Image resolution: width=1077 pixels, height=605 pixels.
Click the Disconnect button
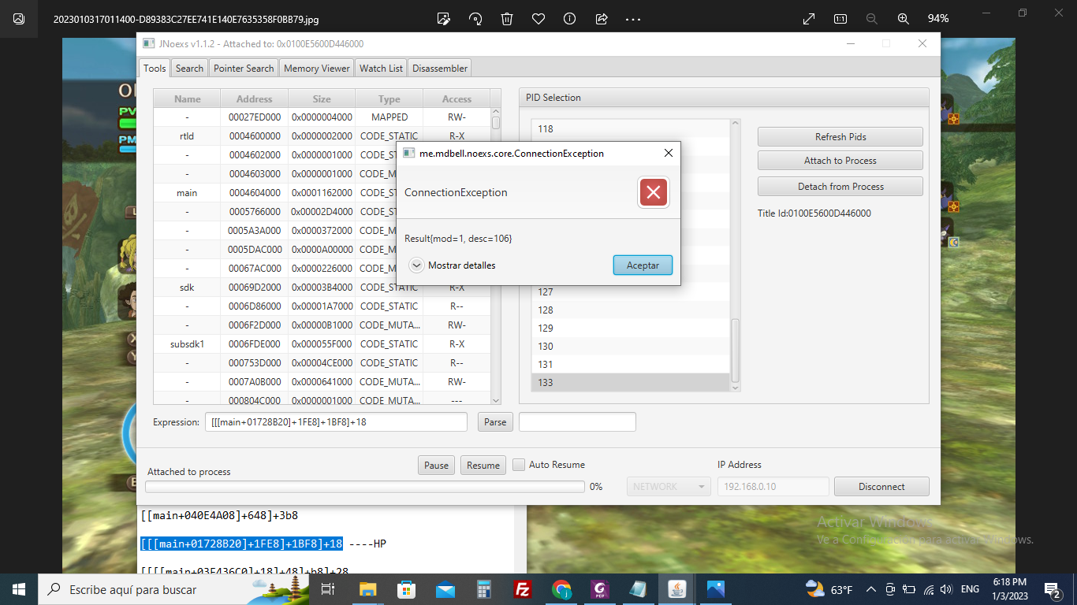click(x=881, y=487)
